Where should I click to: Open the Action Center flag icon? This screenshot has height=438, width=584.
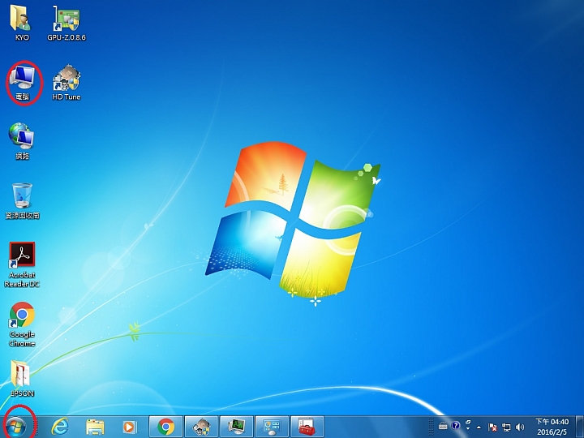[492, 427]
